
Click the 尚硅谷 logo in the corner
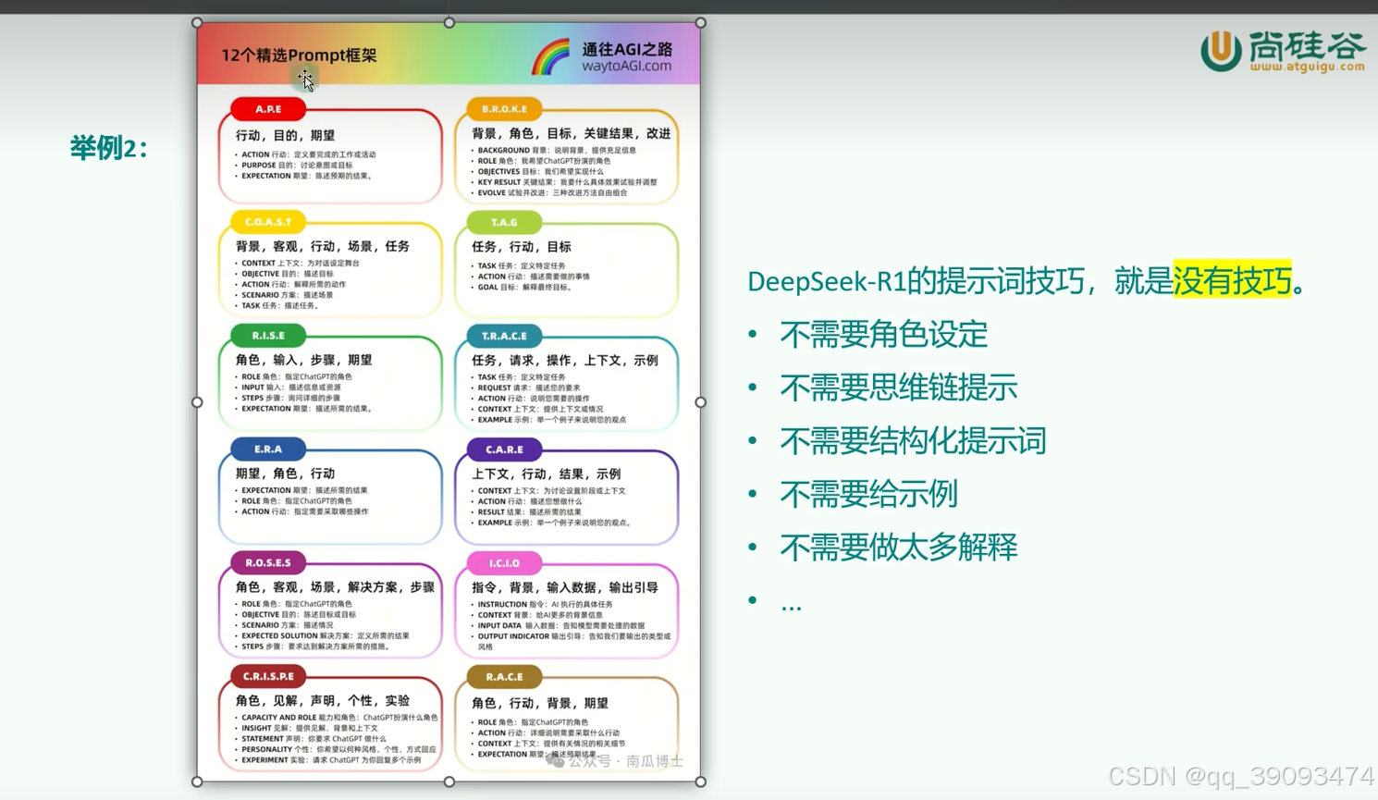[x=1283, y=51]
